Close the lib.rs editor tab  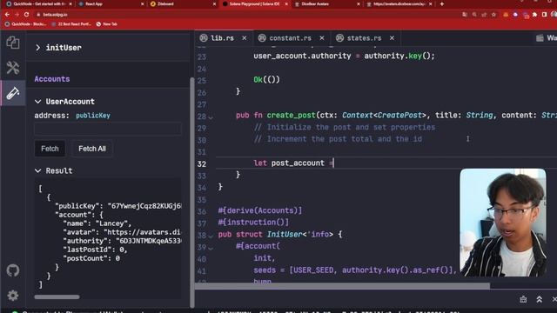[245, 38]
